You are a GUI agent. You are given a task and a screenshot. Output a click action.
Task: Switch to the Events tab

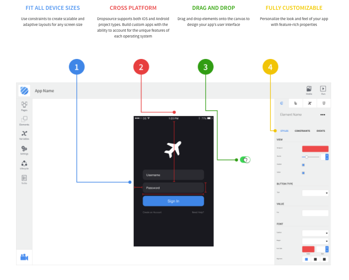pyautogui.click(x=320, y=131)
